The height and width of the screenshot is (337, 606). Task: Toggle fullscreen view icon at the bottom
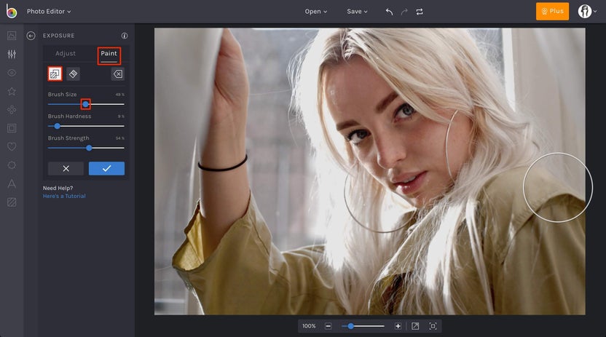433,326
